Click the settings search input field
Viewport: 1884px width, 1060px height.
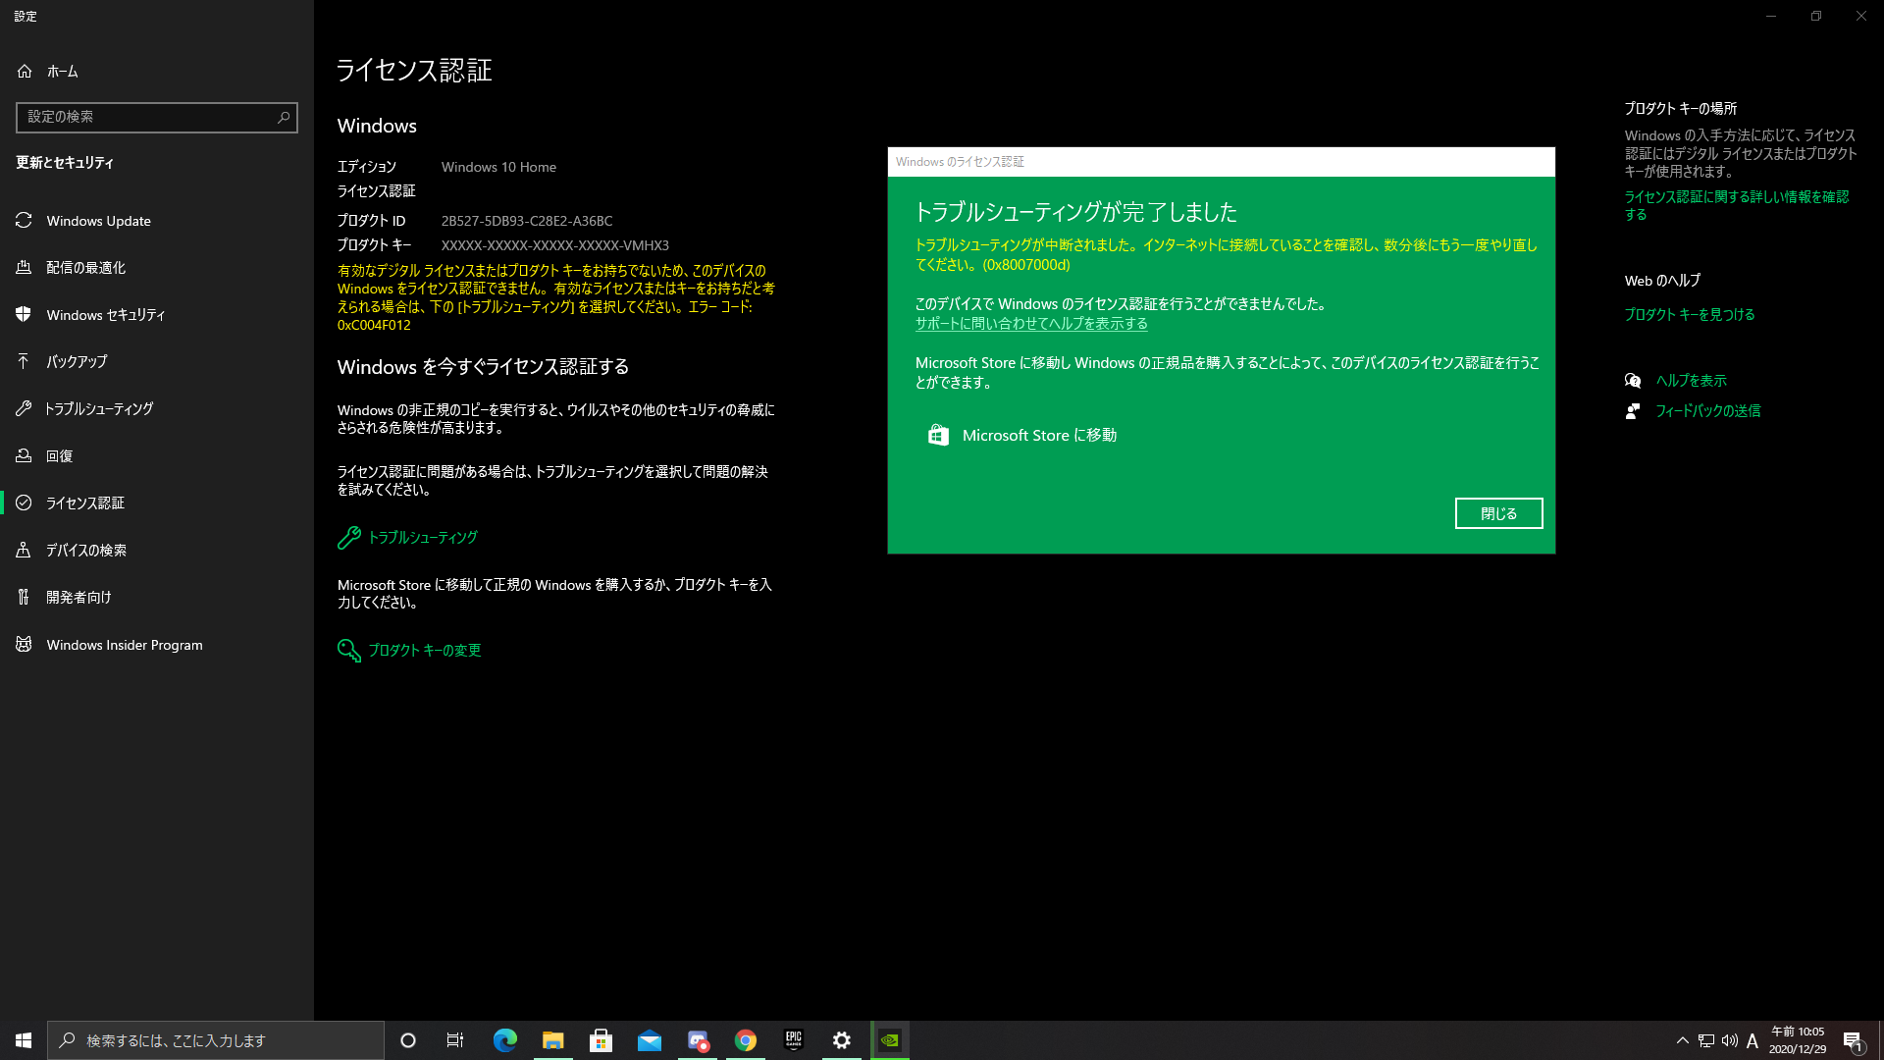(x=157, y=117)
